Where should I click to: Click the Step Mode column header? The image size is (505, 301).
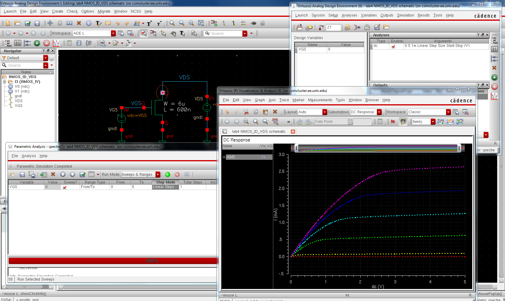(x=165, y=182)
